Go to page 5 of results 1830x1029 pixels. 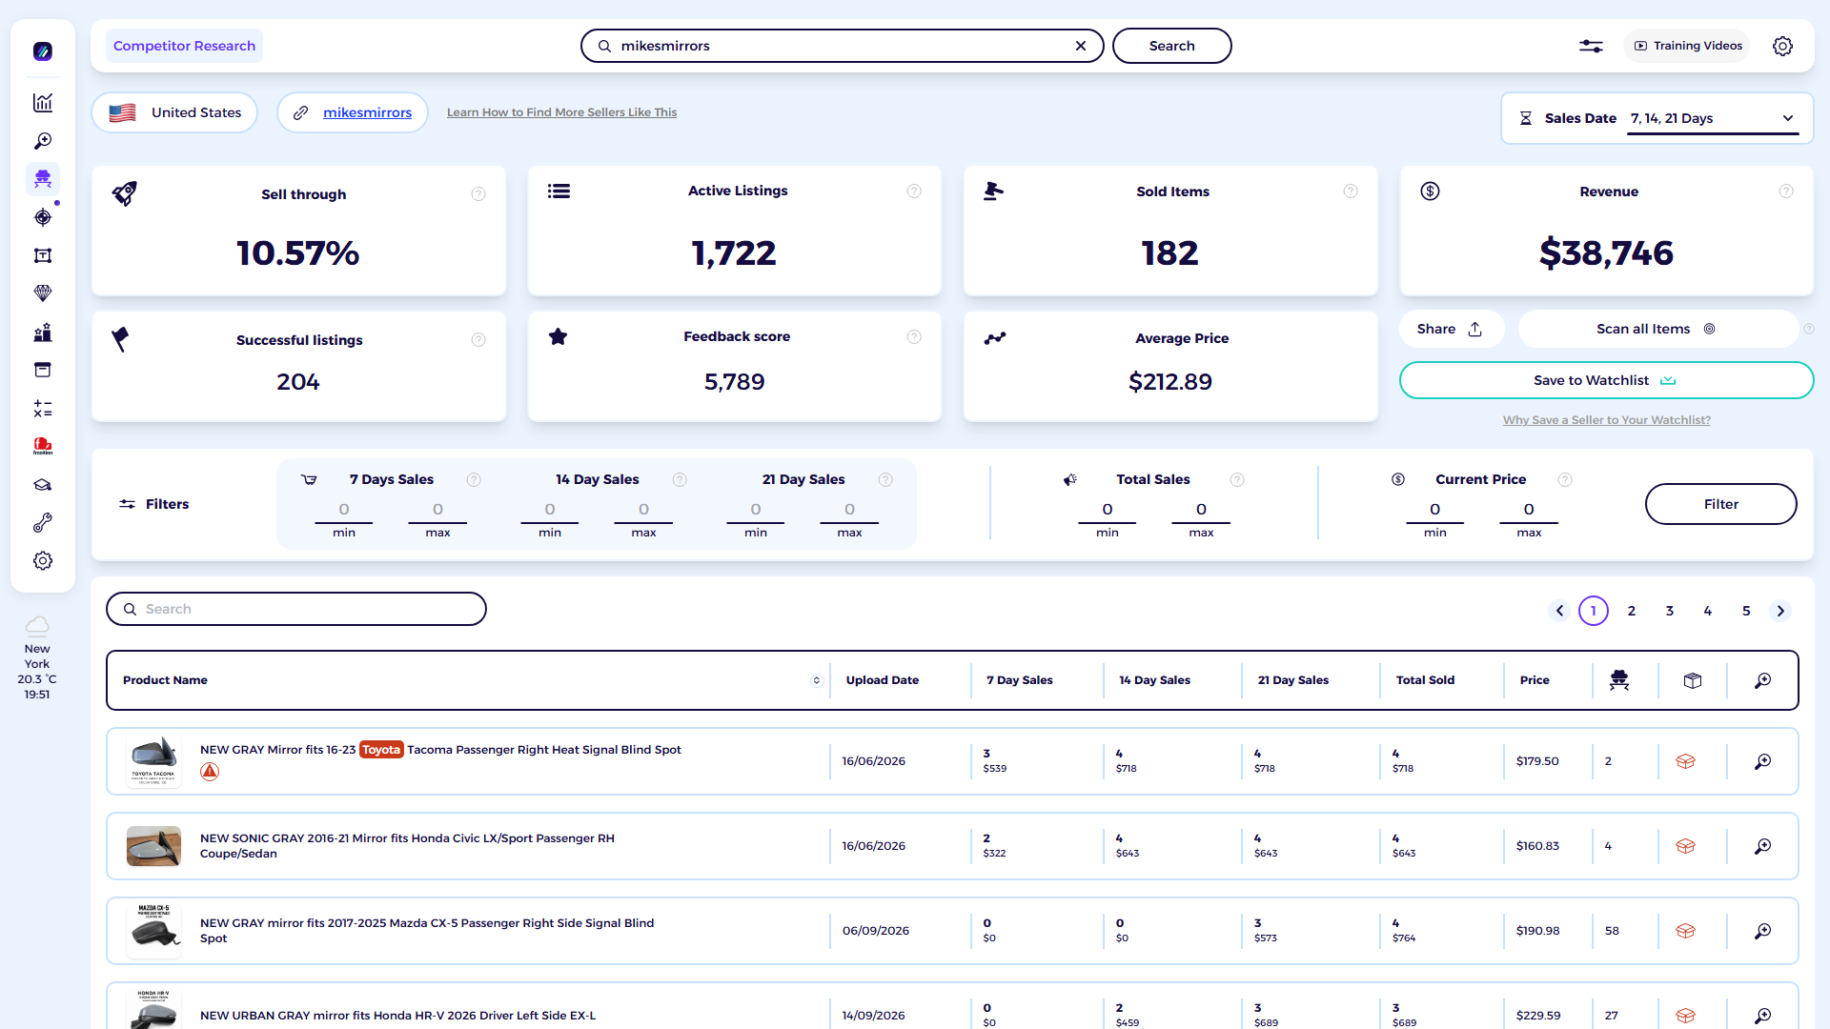pyautogui.click(x=1746, y=611)
